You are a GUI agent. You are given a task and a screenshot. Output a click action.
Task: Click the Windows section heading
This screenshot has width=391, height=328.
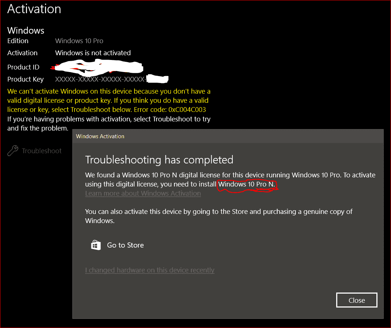pos(26,30)
